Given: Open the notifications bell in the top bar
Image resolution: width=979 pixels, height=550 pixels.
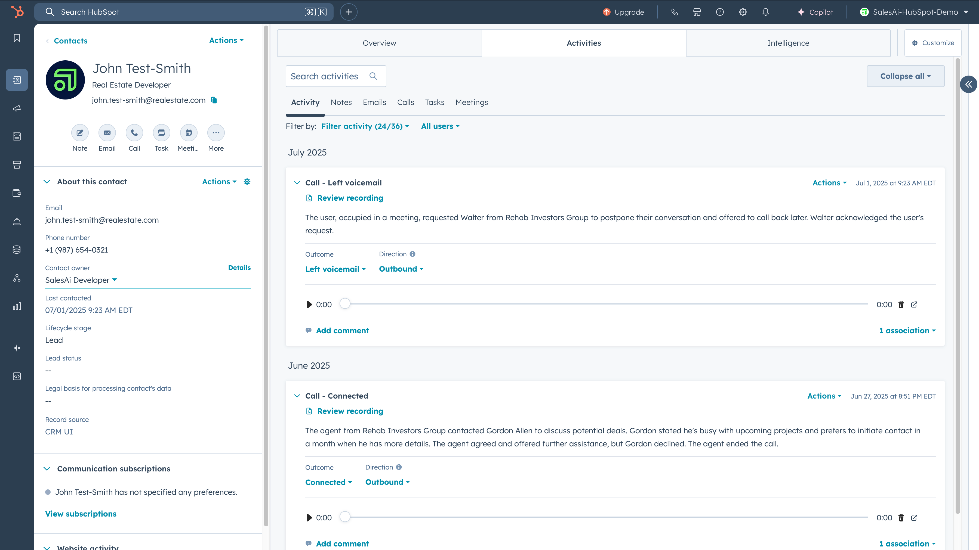Looking at the screenshot, I should pos(765,12).
